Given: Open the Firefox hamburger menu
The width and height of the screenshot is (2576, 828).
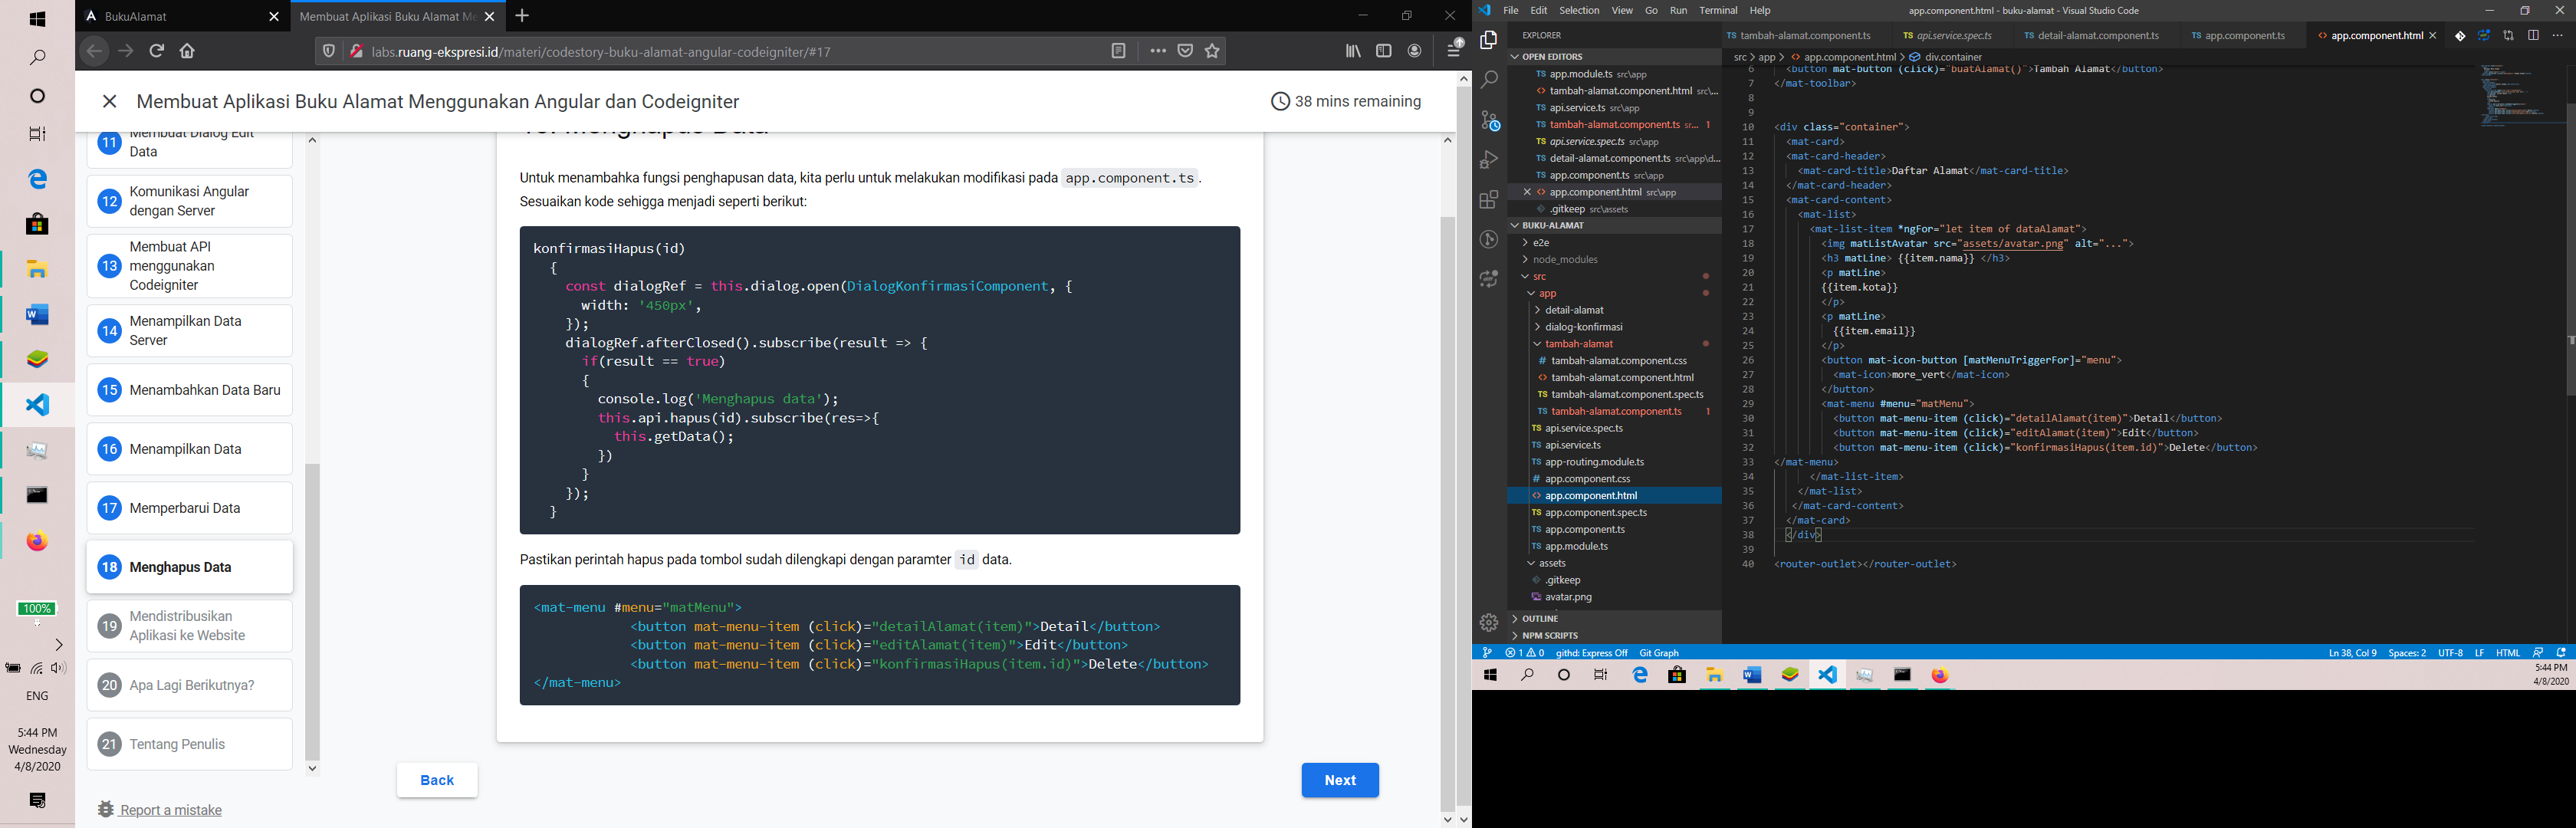Looking at the screenshot, I should pyautogui.click(x=1454, y=49).
